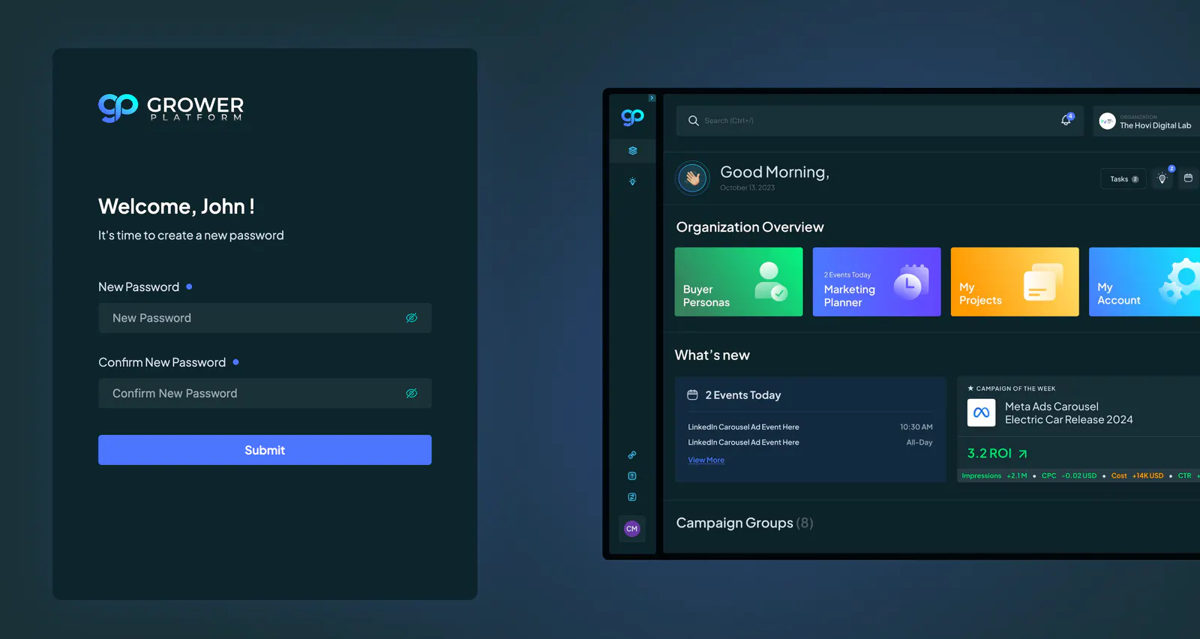Toggle visibility of Confirm New Password
Viewport: 1200px width, 639px height.
click(x=412, y=393)
